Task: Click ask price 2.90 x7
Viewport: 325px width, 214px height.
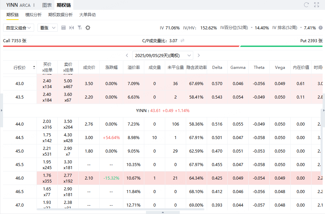Action: pos(68,151)
